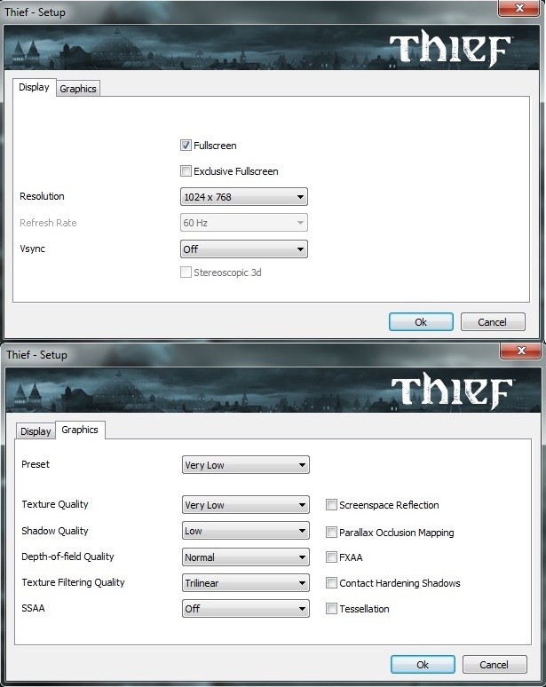Viewport: 546px width, 687px height.
Task: Close the lower Thief Setup window
Action: click(521, 350)
